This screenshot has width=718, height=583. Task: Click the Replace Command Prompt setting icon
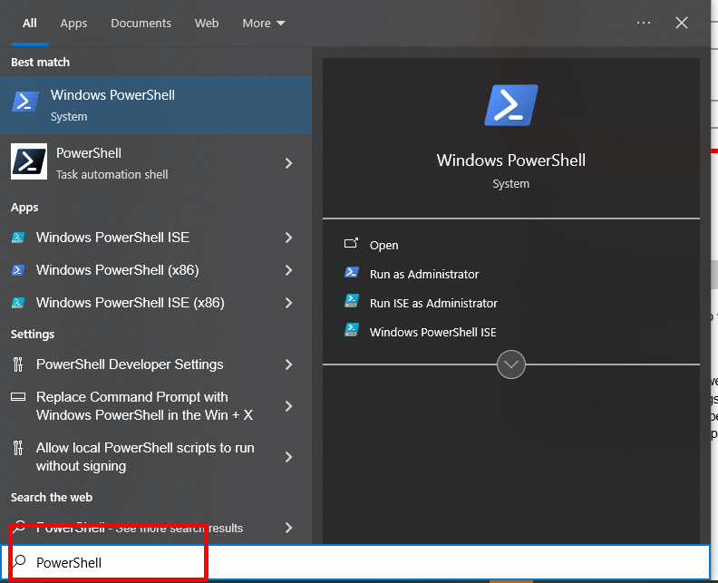(x=18, y=396)
